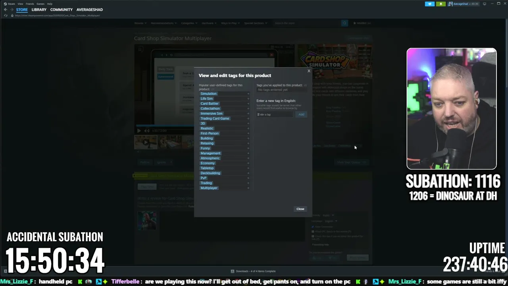
Task: Open the AVERAGESHAD profile tab
Action: pyautogui.click(x=90, y=10)
